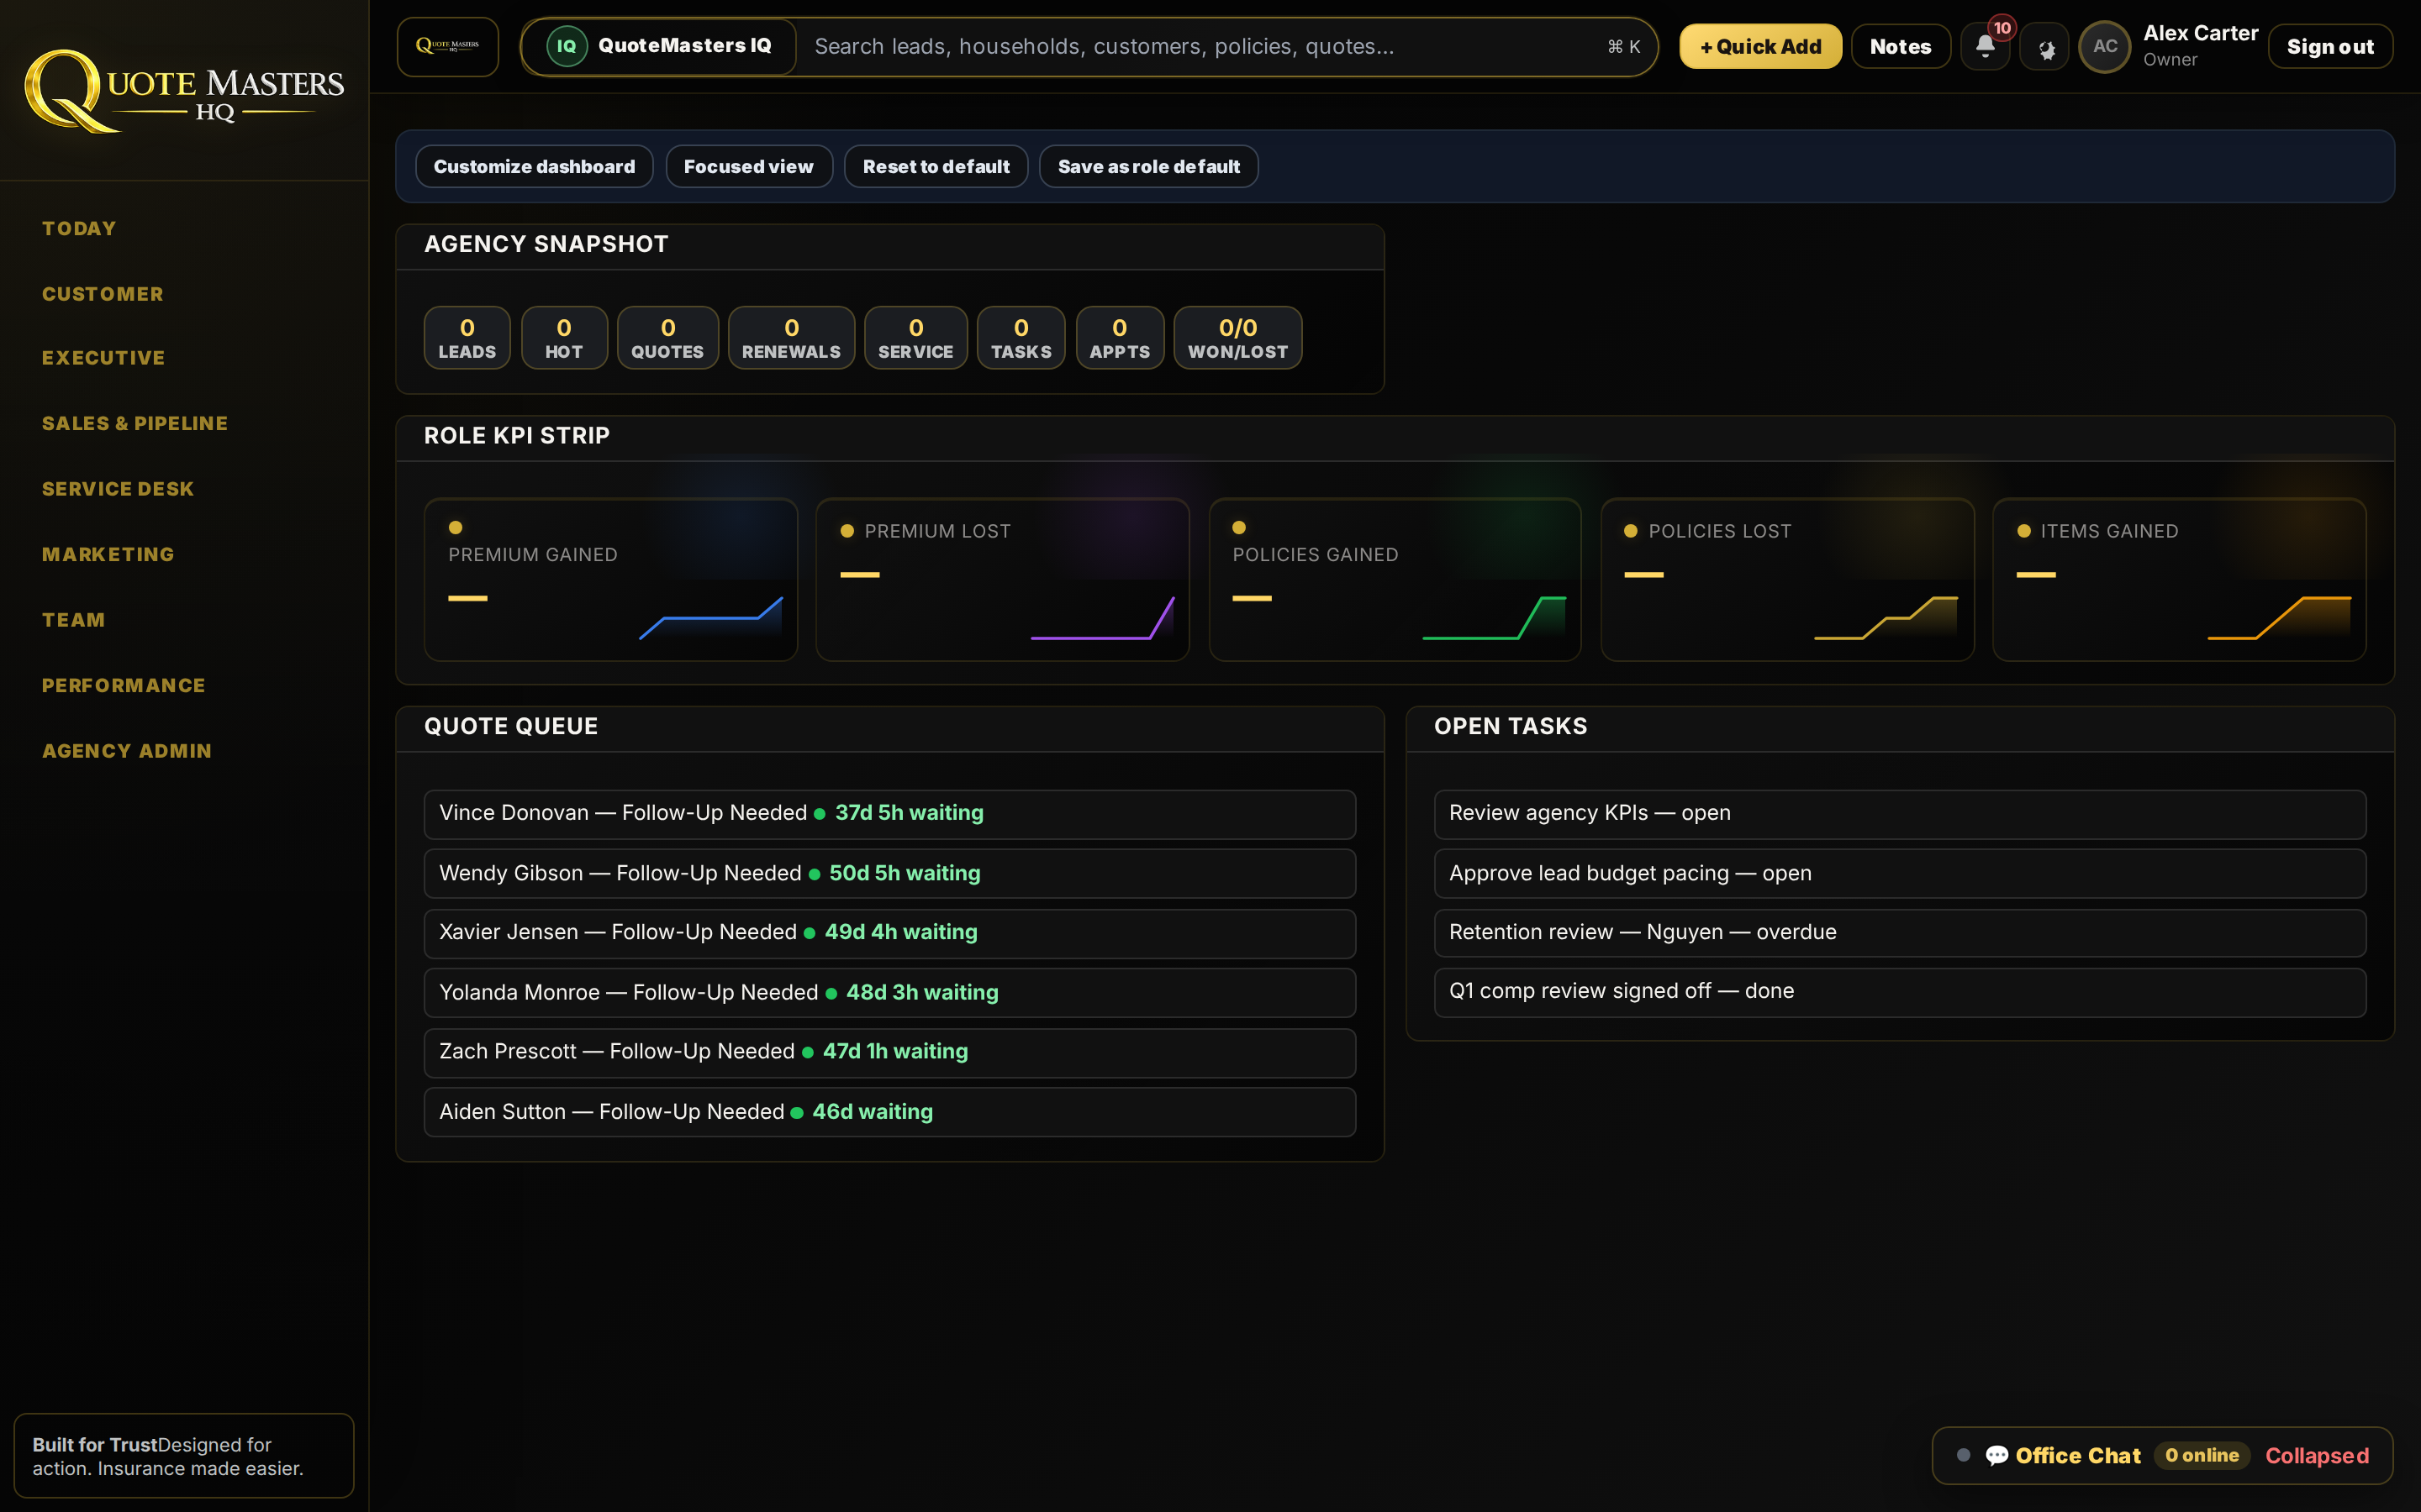Viewport: 2421px width, 1512px height.
Task: Click the Items Gained sparkline chart
Action: point(2279,617)
